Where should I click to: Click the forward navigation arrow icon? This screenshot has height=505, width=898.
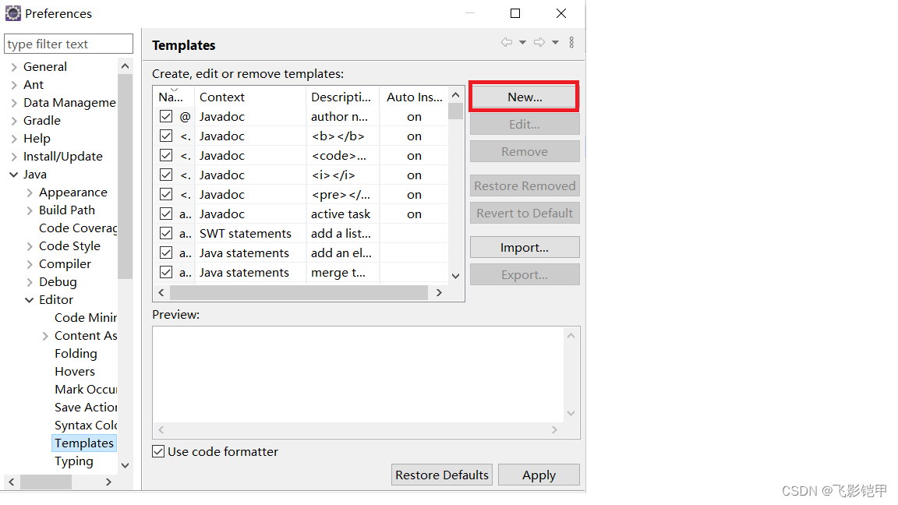pos(539,42)
